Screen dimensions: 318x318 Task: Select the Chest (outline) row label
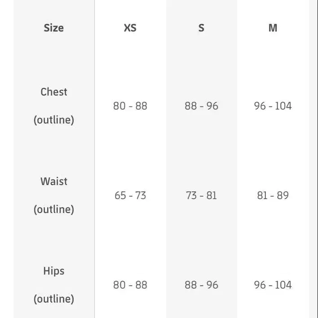(54, 106)
